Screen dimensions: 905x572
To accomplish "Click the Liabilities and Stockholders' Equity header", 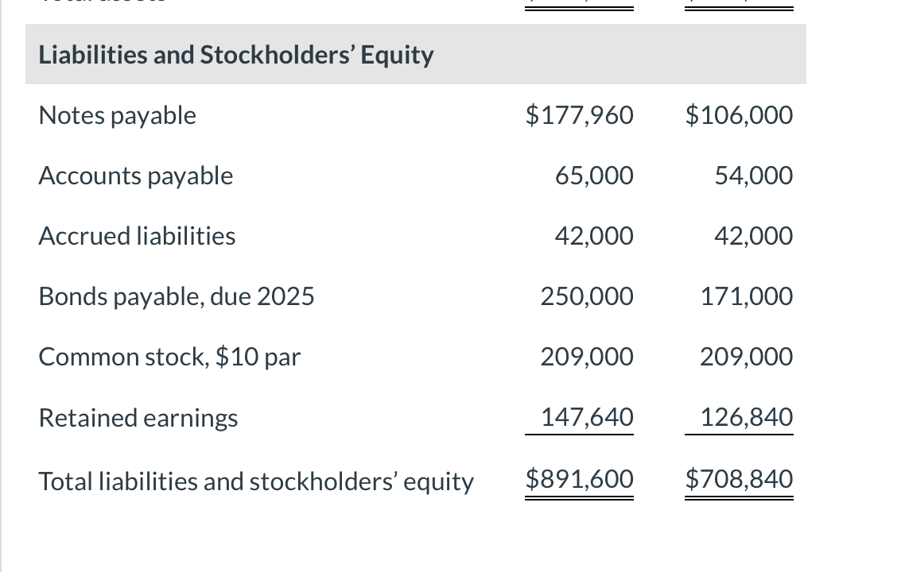I will 236,55.
